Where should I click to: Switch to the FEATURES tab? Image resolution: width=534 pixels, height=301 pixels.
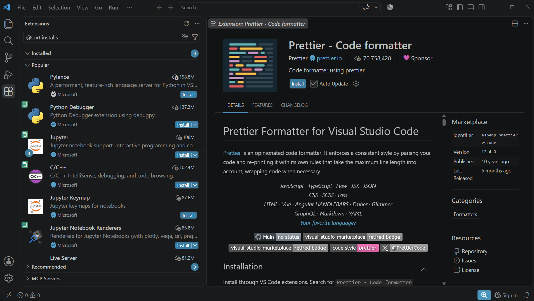coord(262,105)
